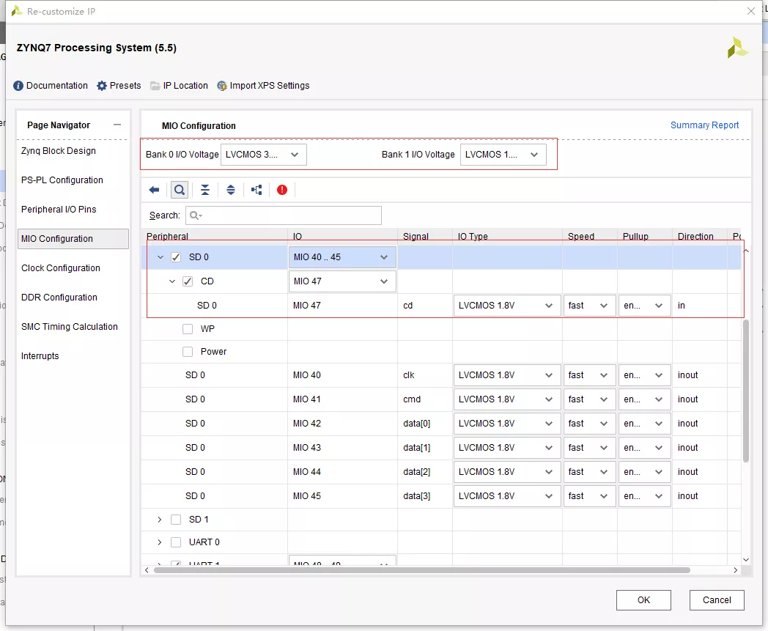Open the Bank 1 I/O Voltage dropdown

503,155
